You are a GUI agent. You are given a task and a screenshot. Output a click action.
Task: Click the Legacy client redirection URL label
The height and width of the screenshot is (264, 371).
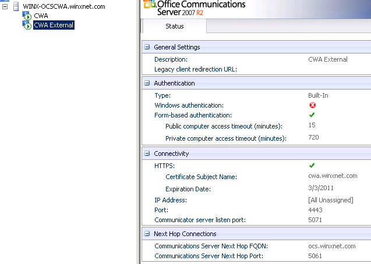coord(196,69)
